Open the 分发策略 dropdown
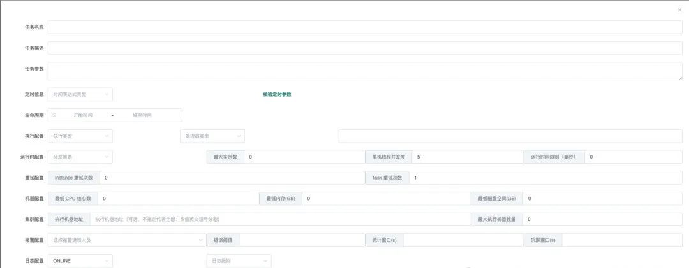This screenshot has height=268, width=689. [x=80, y=157]
